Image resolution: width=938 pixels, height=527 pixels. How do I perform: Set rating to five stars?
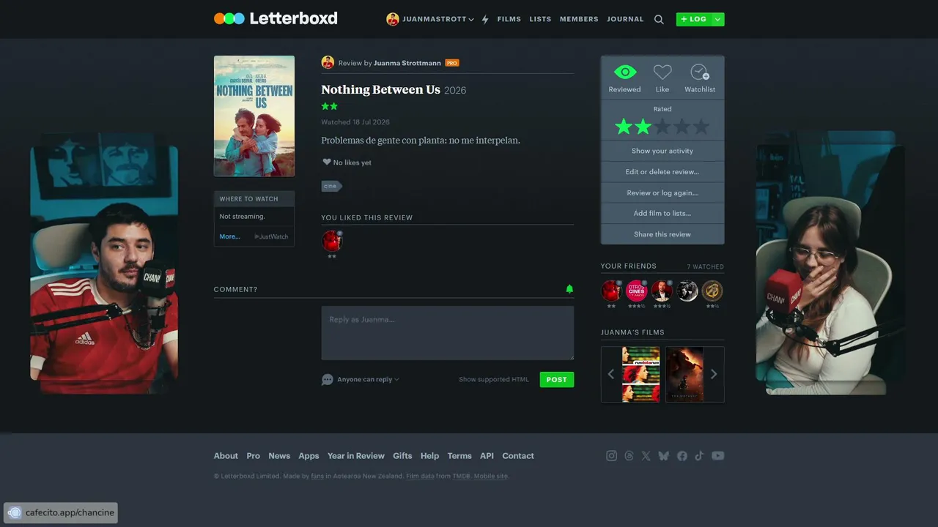[701, 127]
